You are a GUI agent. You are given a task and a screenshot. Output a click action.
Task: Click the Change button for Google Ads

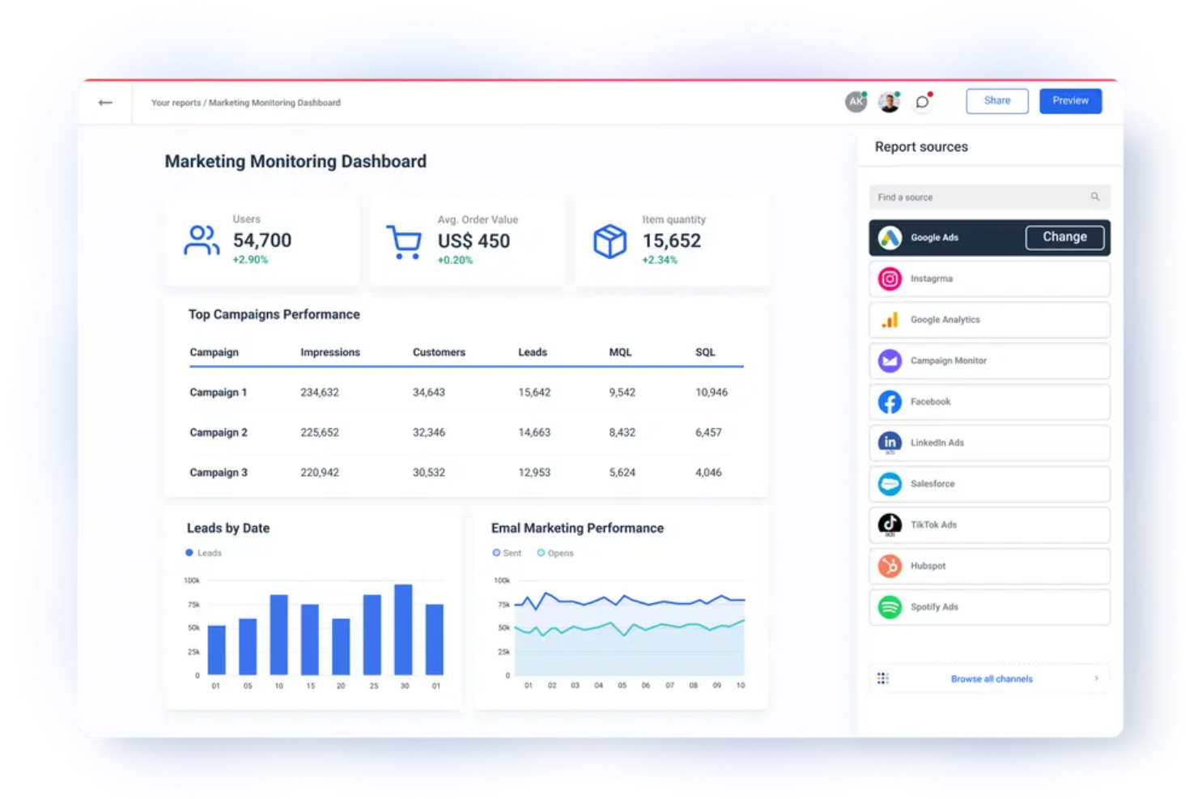coord(1064,237)
